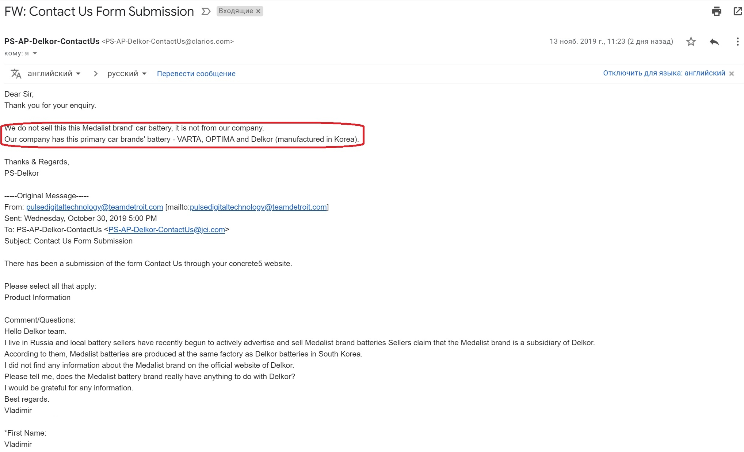This screenshot has width=744, height=452.
Task: Click the 'Product Information' line
Action: point(37,297)
